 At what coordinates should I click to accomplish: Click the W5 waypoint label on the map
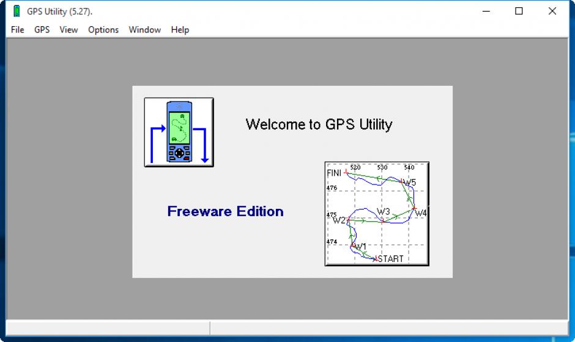click(410, 183)
